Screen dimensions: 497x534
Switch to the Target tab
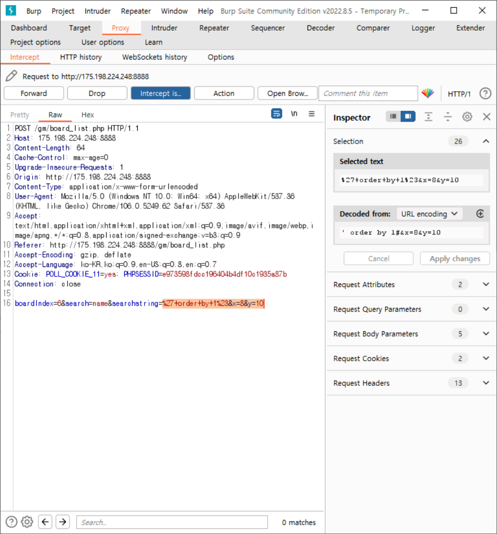[80, 28]
